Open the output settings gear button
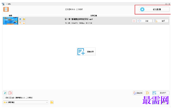Image resolution: width=174 pixels, height=109 pixels. pos(154,9)
